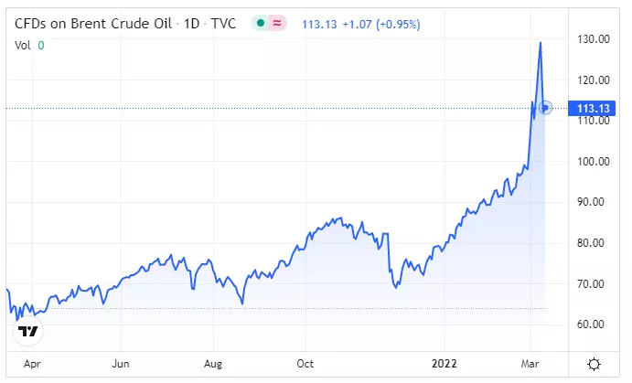Click the 2022 time axis label
Viewport: 632px width, 383px height.
click(445, 364)
